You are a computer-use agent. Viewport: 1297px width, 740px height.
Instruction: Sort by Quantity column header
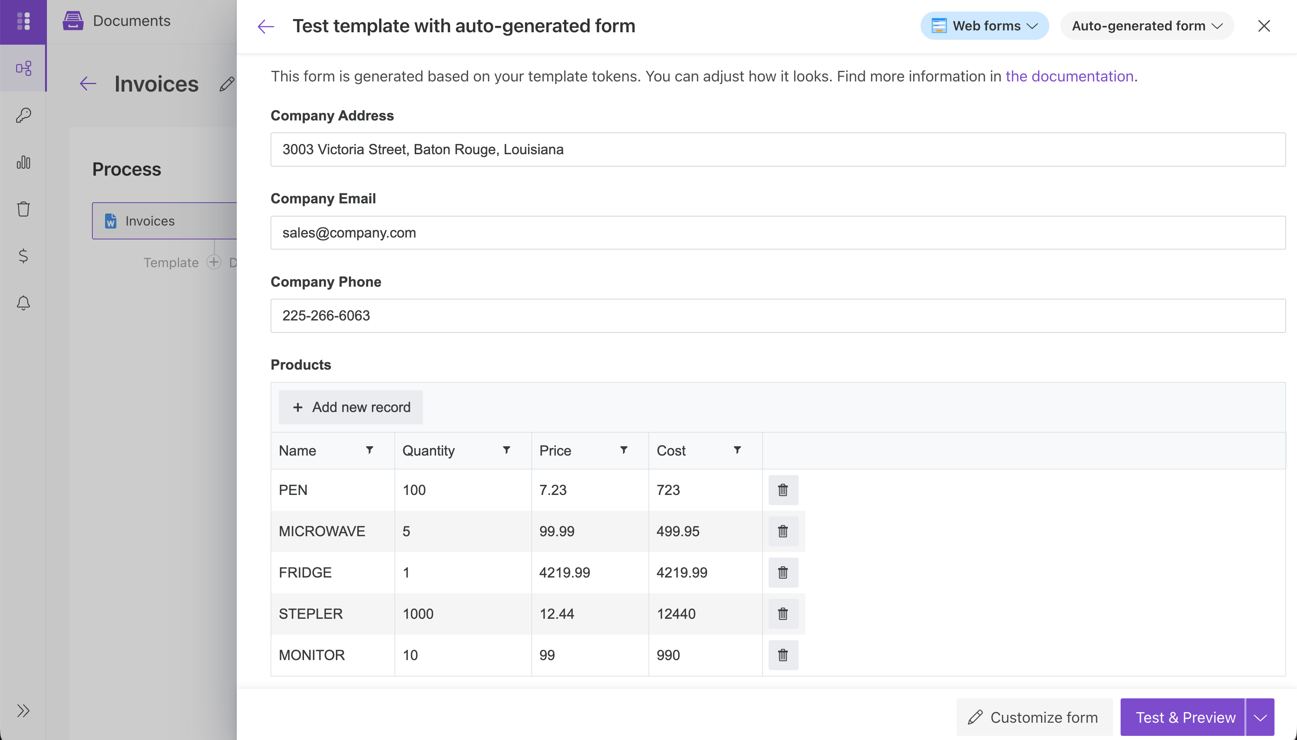point(429,451)
